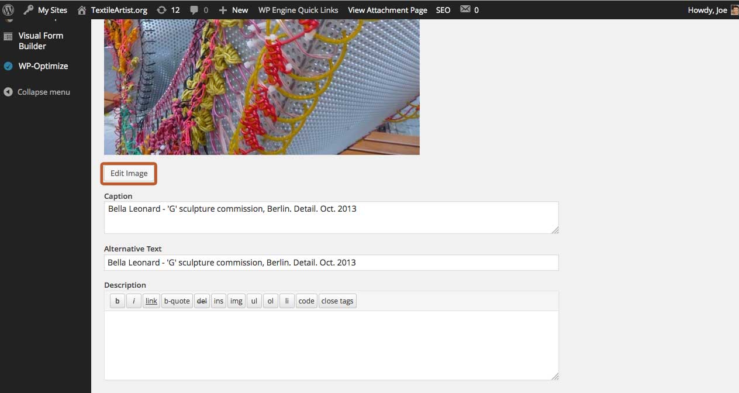Open the envelope messages icon
Viewport: 739px width, 393px height.
(x=465, y=9)
